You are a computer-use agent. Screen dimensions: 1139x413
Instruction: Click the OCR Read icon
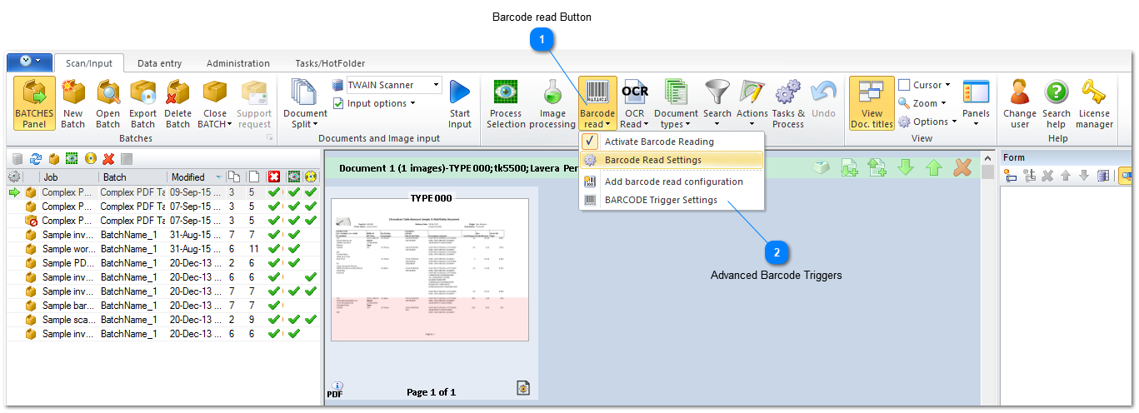(x=635, y=92)
